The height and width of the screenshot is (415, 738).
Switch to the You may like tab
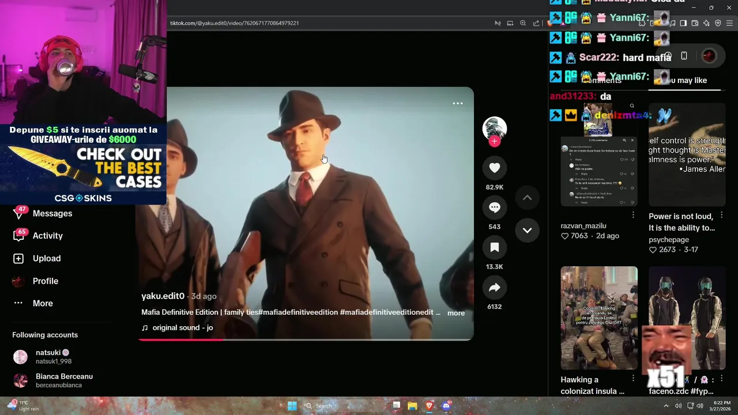point(684,81)
